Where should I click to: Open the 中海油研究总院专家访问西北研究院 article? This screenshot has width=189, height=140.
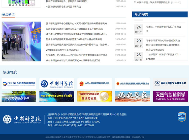(x=63, y=7)
